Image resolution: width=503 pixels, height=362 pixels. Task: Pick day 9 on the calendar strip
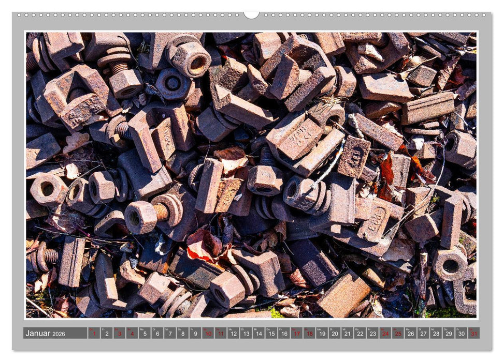point(195,334)
